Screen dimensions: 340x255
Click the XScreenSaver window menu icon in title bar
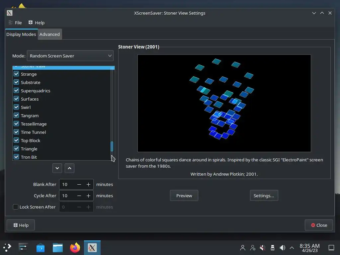10,13
